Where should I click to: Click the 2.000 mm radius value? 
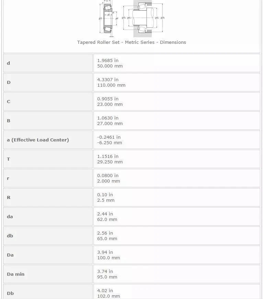coord(108,181)
